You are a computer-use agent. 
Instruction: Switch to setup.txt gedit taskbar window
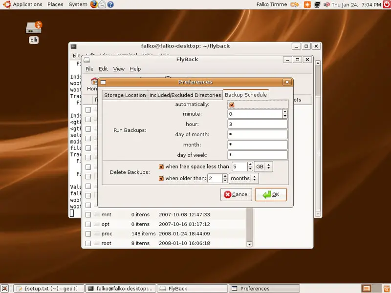click(49, 289)
